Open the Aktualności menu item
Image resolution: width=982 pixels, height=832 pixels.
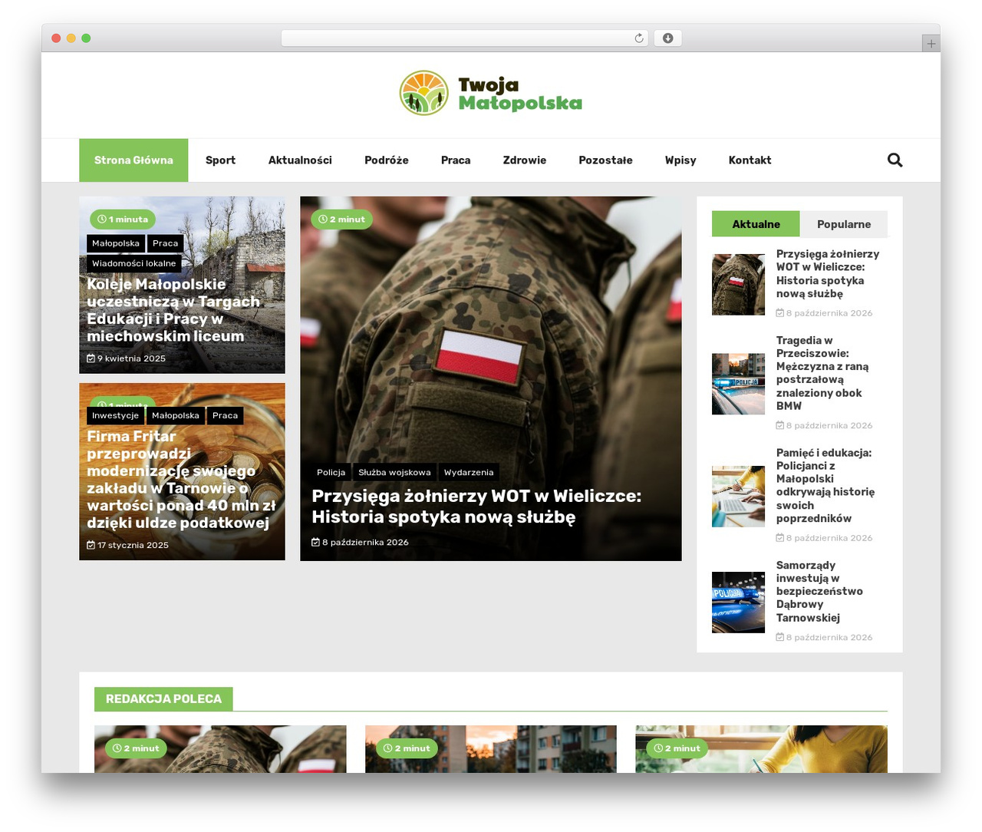coord(300,160)
